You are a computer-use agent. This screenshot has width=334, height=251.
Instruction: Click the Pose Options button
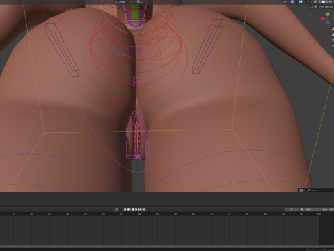click(x=326, y=7)
